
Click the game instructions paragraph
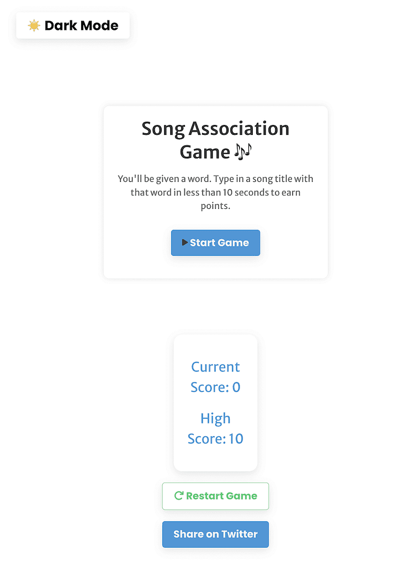[215, 192]
